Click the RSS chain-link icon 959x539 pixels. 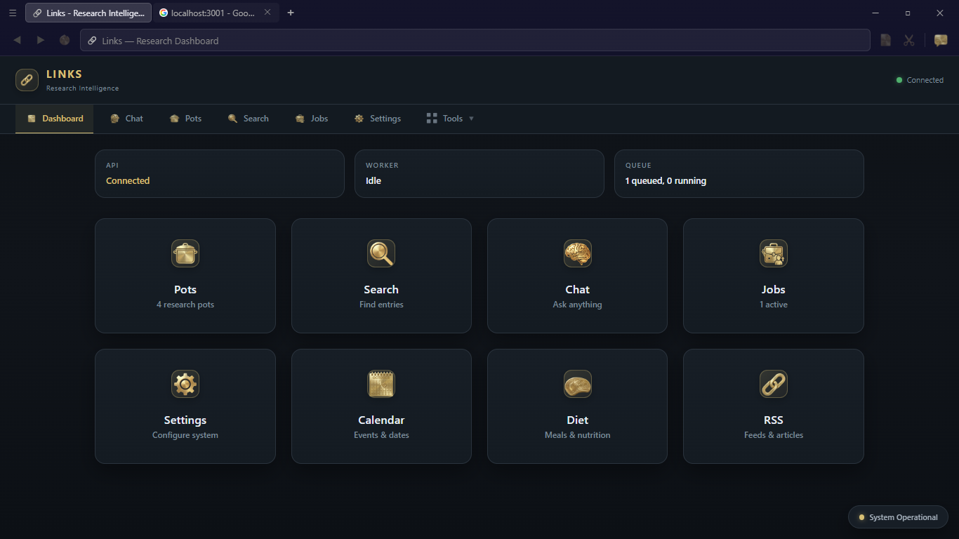tap(773, 384)
